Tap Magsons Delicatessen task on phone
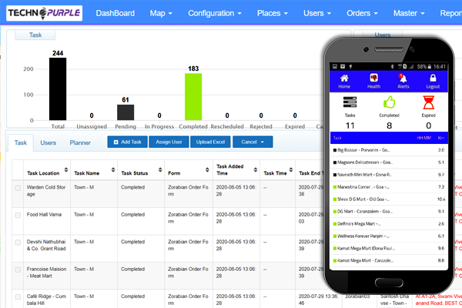Viewport: 462px width, 308px height. pos(389,162)
